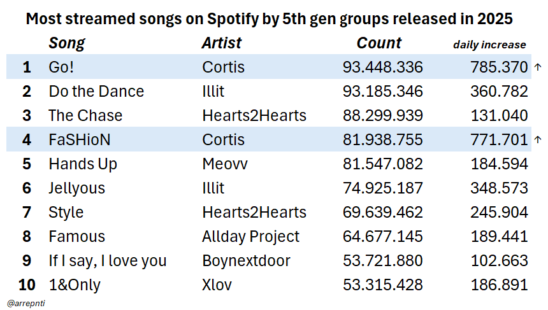Select the Artist column header

tap(221, 43)
